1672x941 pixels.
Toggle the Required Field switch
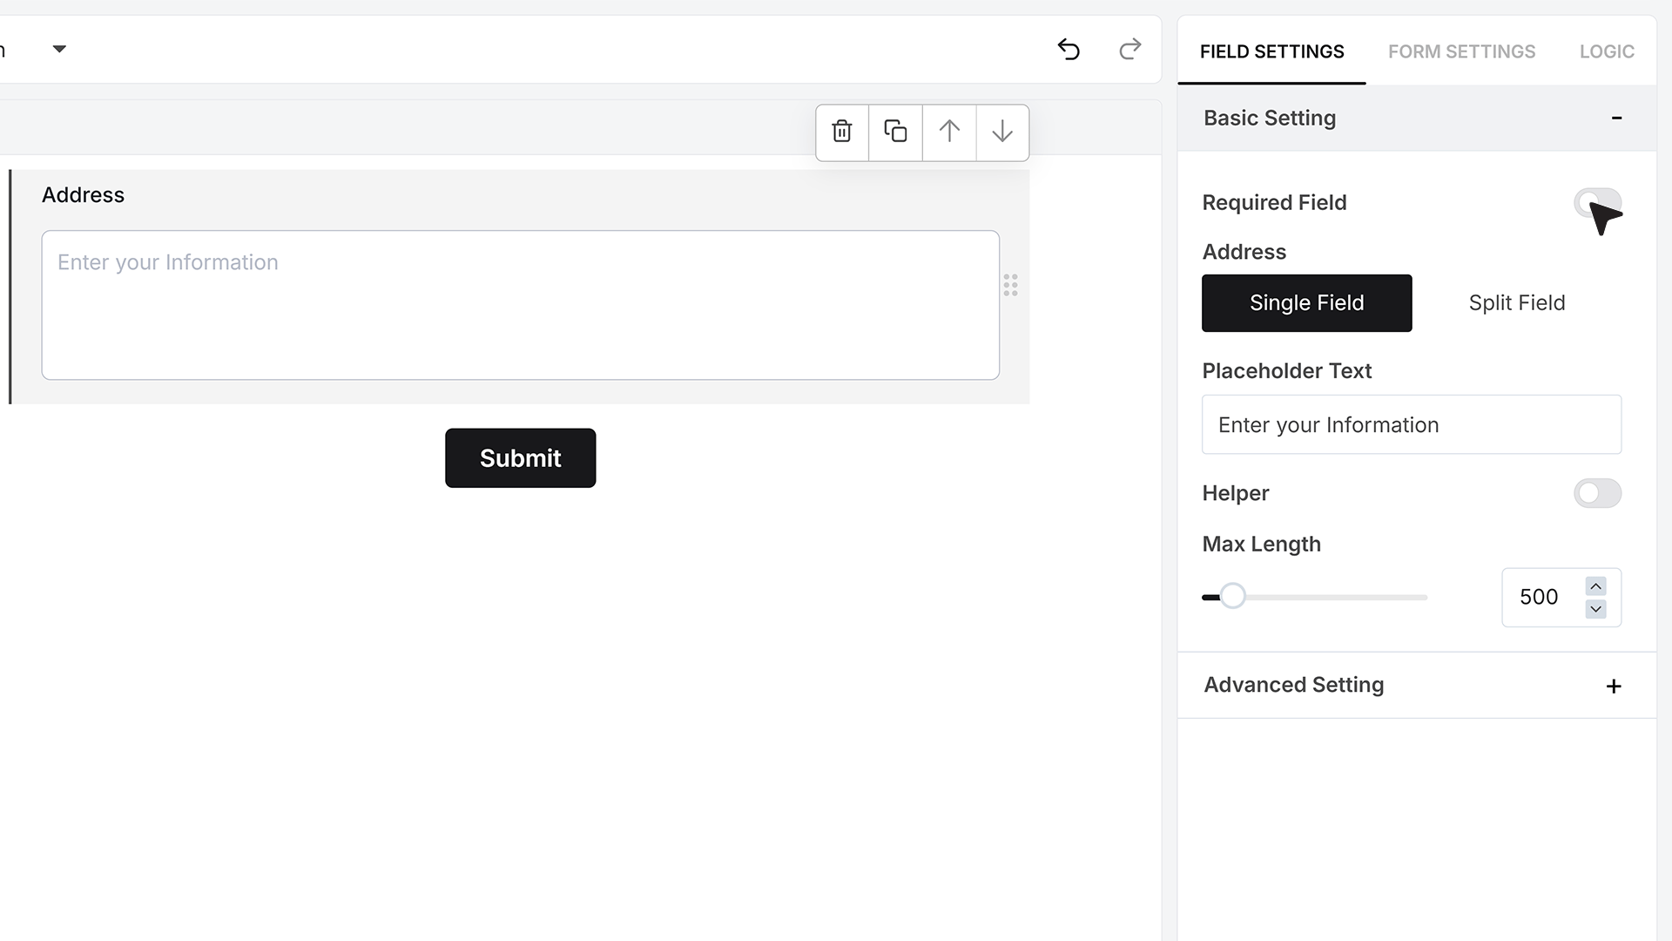pyautogui.click(x=1597, y=203)
